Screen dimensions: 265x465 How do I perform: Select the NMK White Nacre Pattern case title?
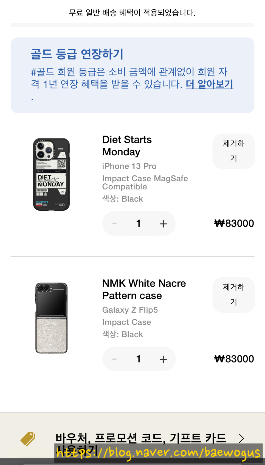tap(144, 290)
